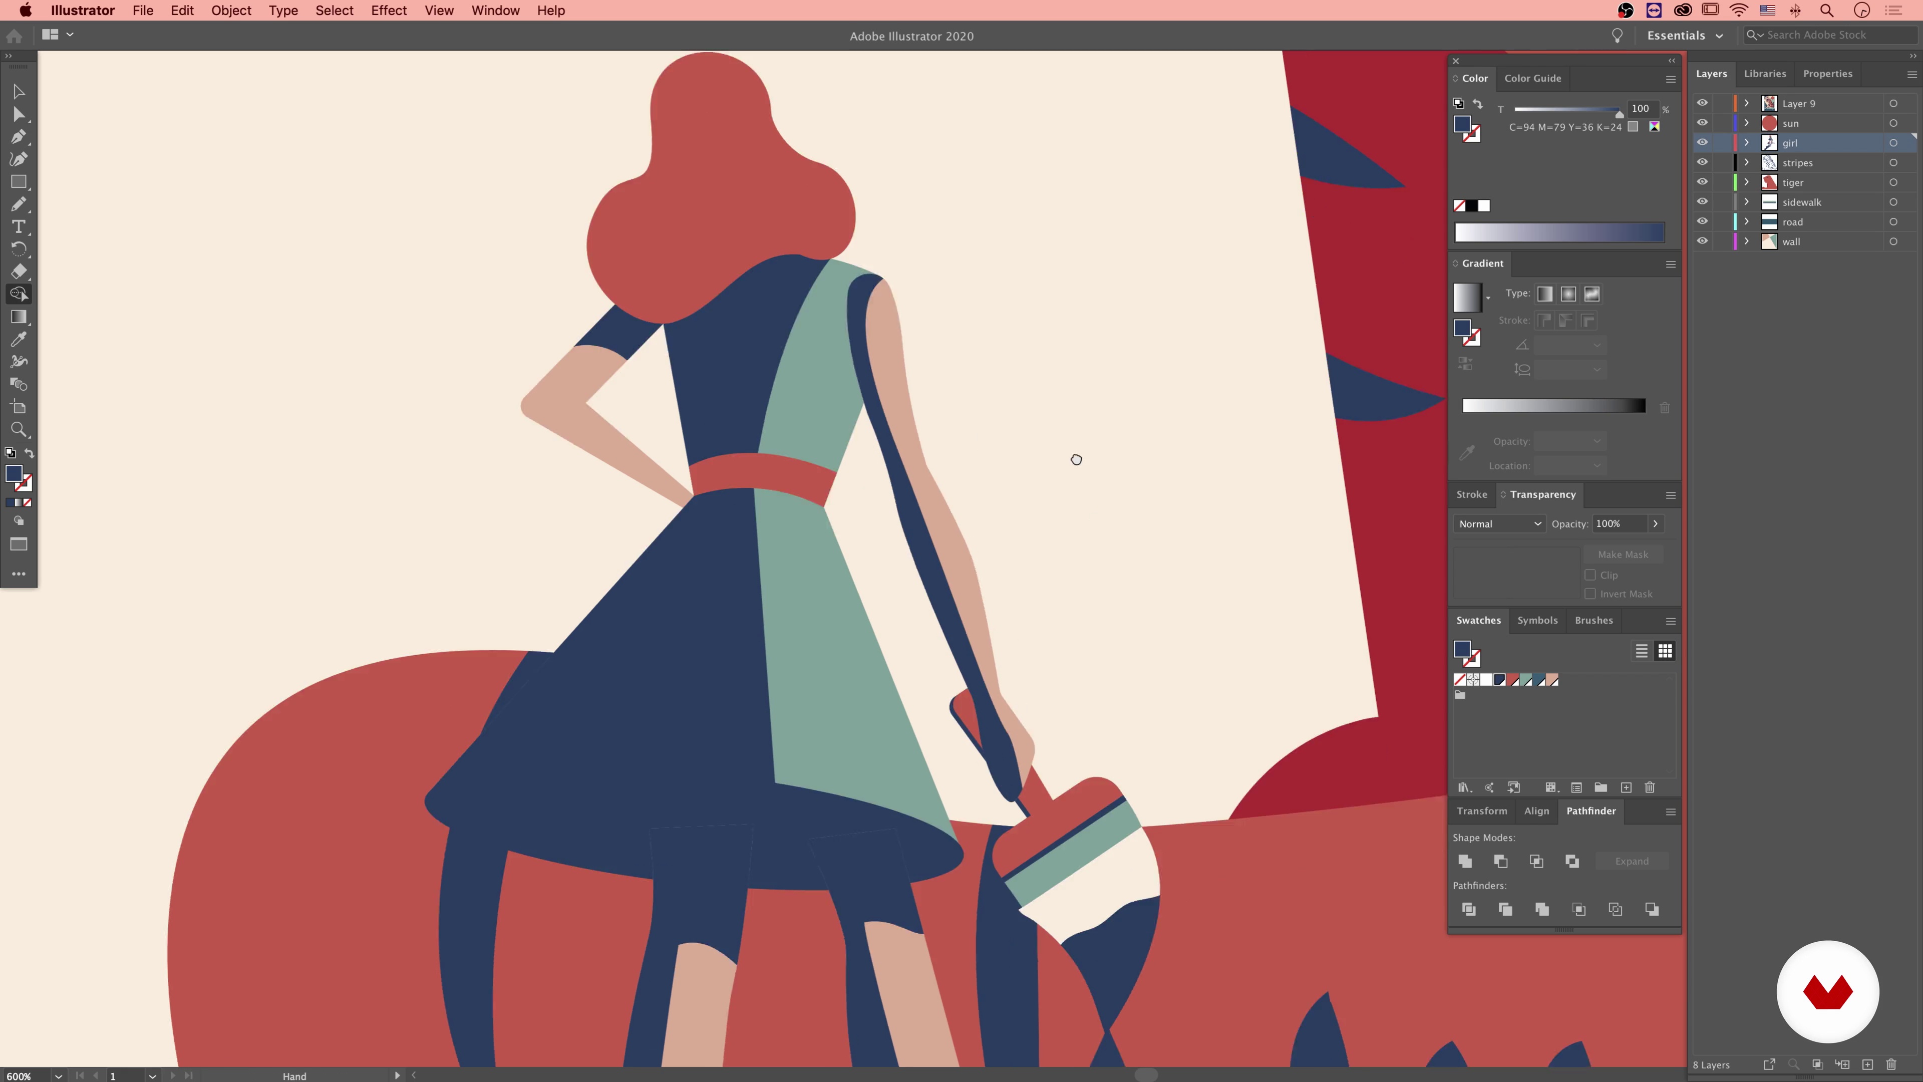Viewport: 1923px width, 1082px height.
Task: Expand the Layer 9 layer
Action: click(1747, 103)
